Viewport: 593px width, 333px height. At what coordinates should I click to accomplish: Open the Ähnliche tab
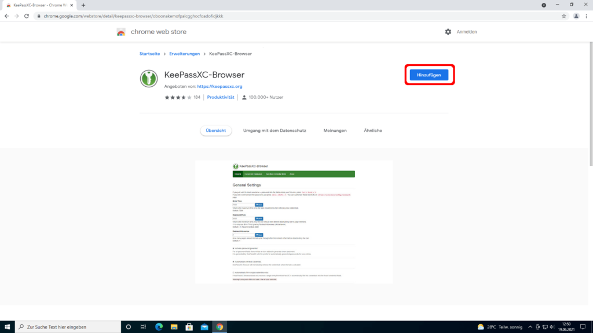(x=373, y=131)
